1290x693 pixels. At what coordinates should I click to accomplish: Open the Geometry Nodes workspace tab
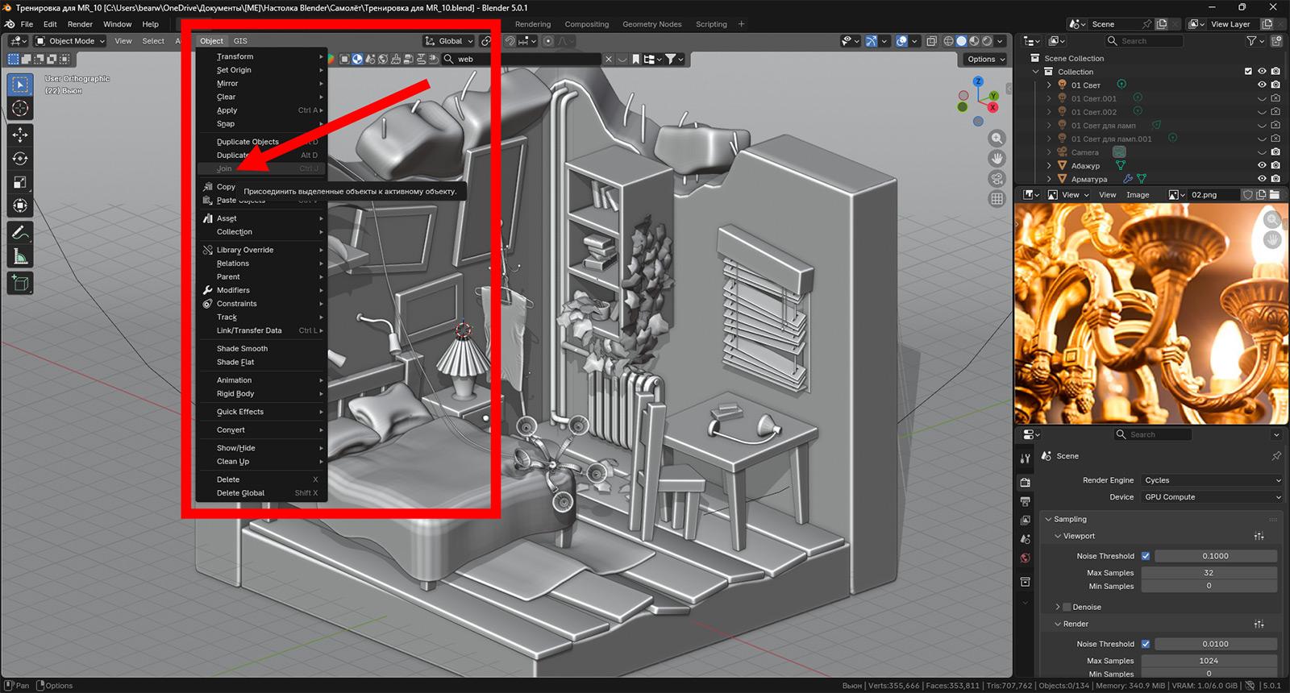click(651, 24)
